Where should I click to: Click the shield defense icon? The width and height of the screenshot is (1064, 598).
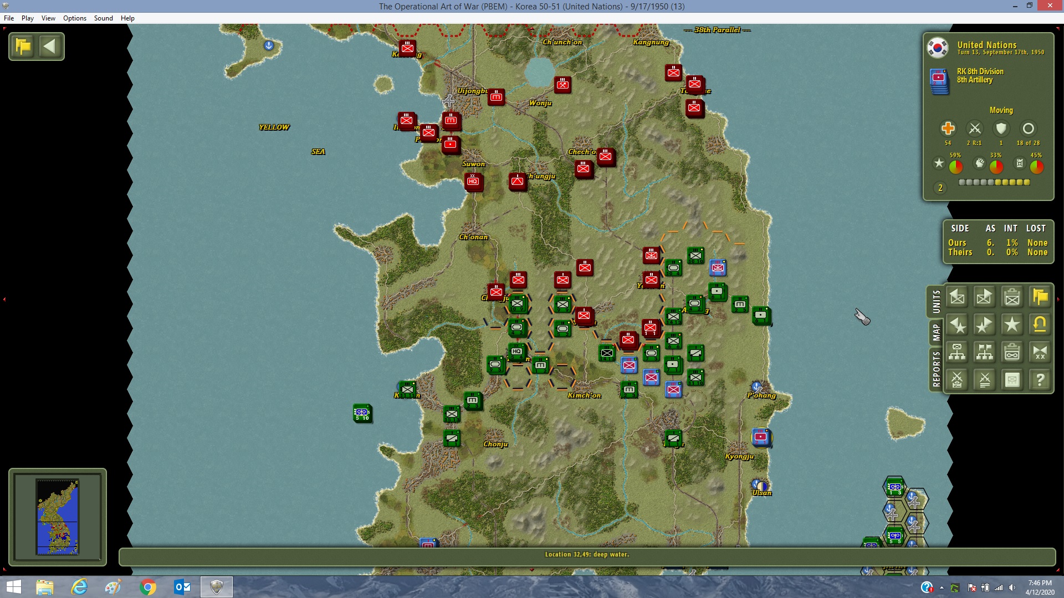1001,128
